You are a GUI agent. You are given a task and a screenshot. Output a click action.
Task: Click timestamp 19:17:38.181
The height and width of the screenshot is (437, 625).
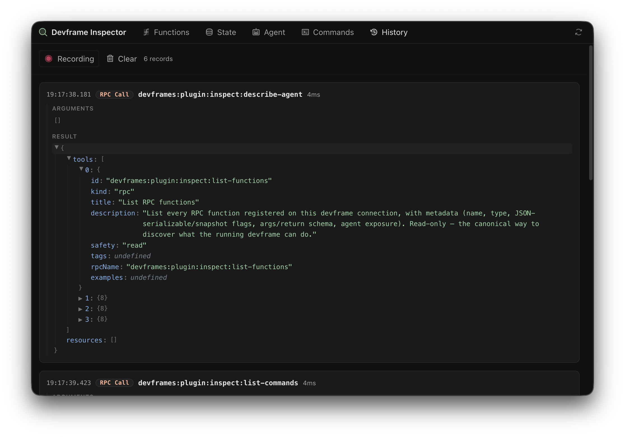[x=69, y=95]
